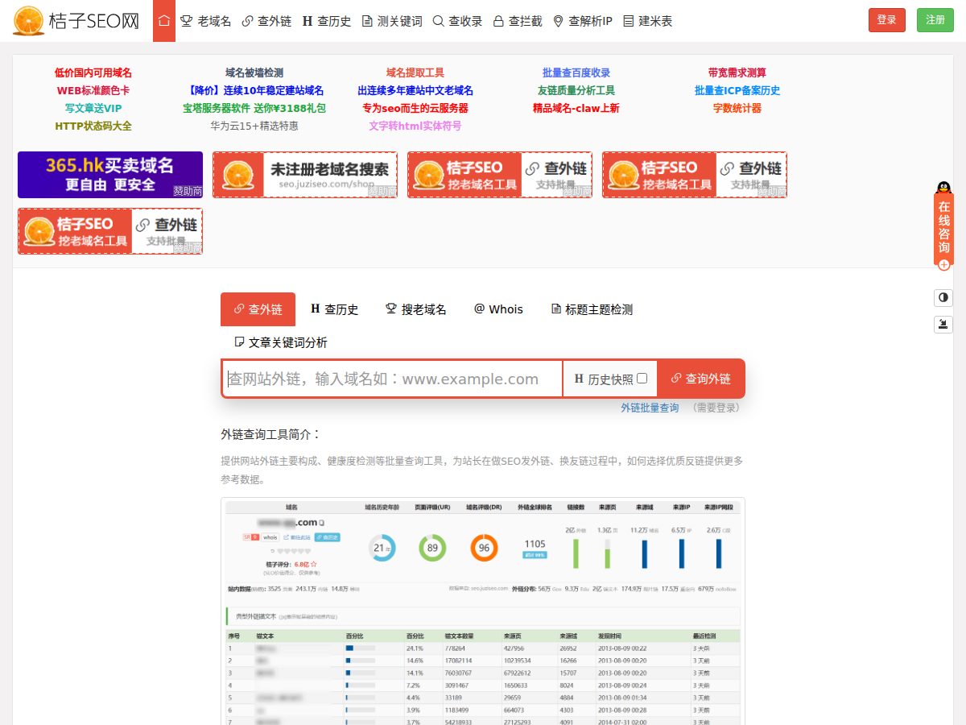This screenshot has width=966, height=725.
Task: Open 友链质量分析工具 link
Action: 576,90
